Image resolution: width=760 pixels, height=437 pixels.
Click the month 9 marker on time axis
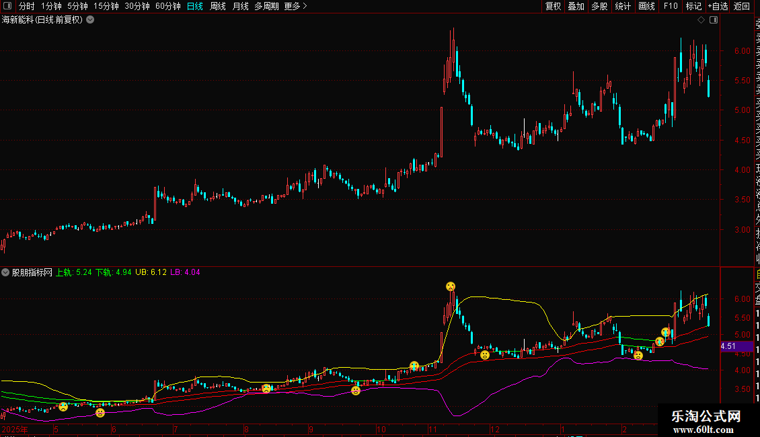(x=311, y=430)
